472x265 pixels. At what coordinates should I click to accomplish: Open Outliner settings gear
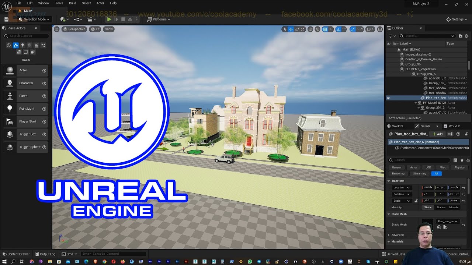467,36
